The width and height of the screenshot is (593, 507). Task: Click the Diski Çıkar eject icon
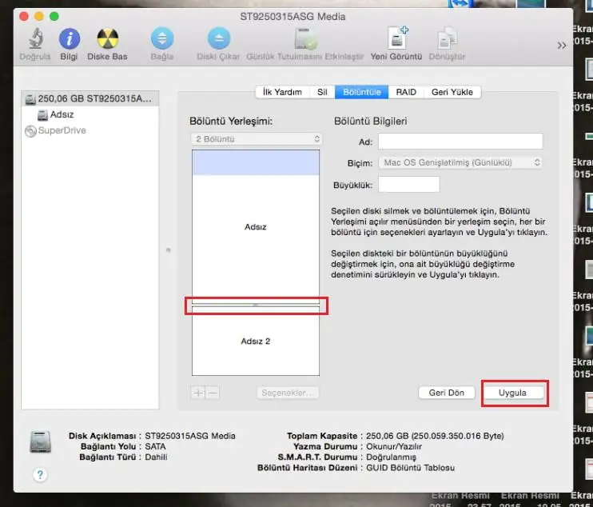coord(218,38)
